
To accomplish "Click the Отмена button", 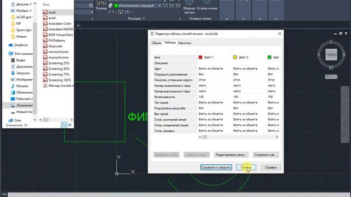I will point(246,167).
